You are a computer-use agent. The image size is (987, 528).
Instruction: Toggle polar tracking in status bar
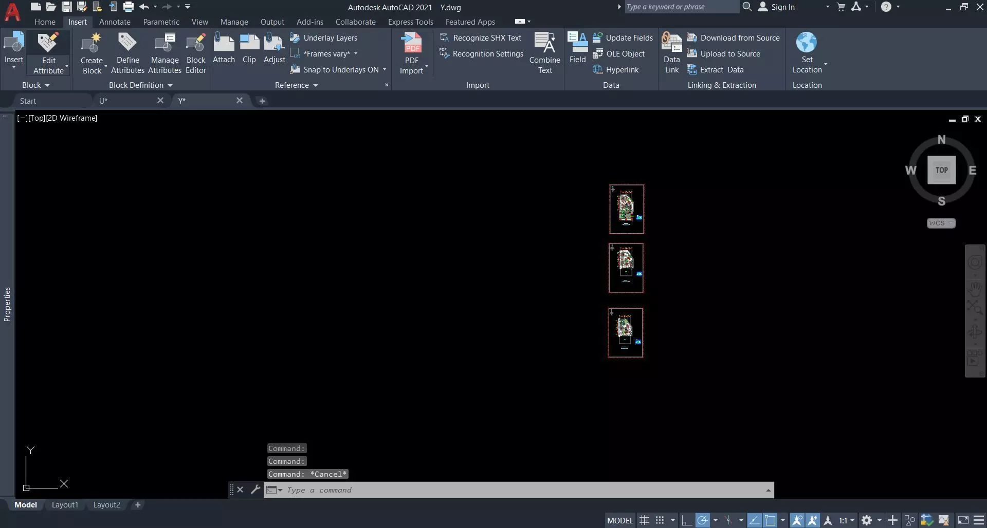click(x=703, y=520)
